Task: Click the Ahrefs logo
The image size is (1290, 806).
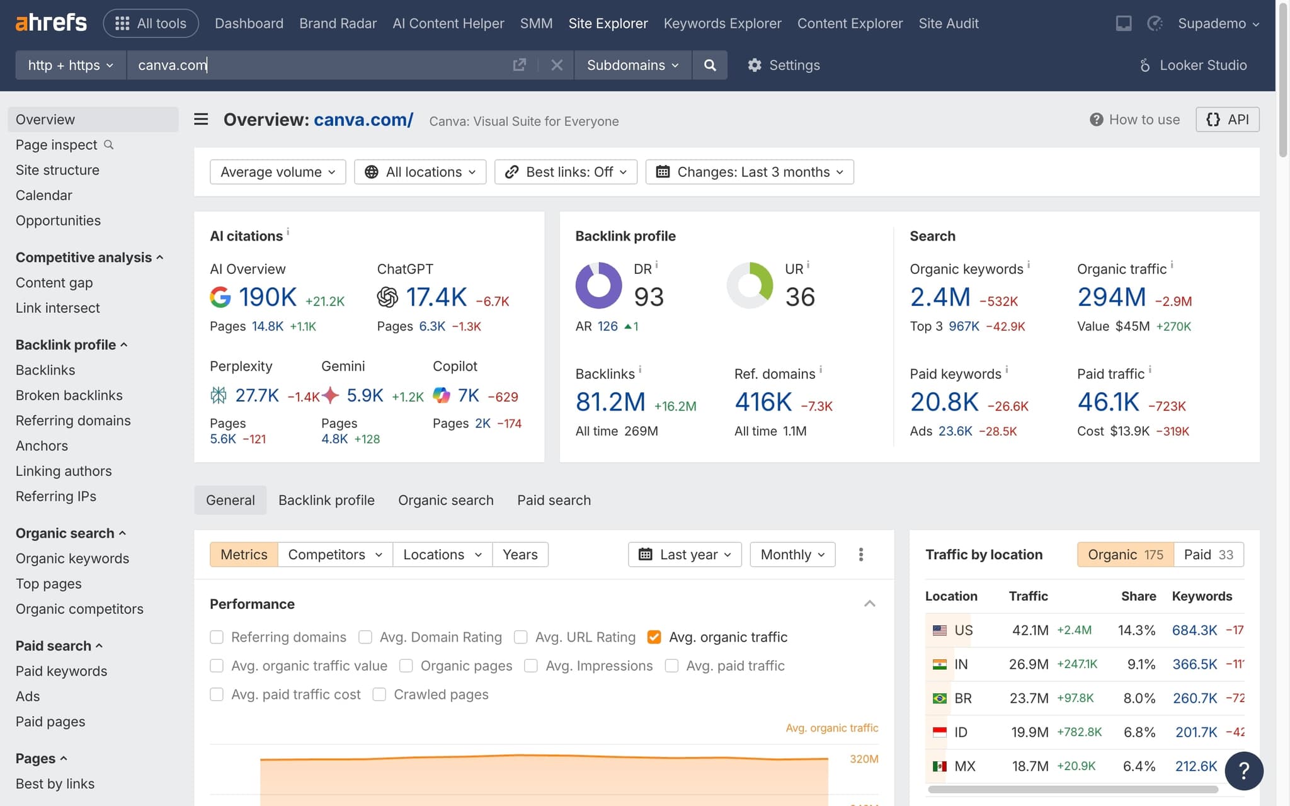Action: [x=50, y=22]
